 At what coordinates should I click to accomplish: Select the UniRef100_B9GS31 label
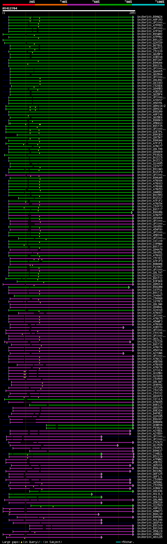[x=150, y=66]
